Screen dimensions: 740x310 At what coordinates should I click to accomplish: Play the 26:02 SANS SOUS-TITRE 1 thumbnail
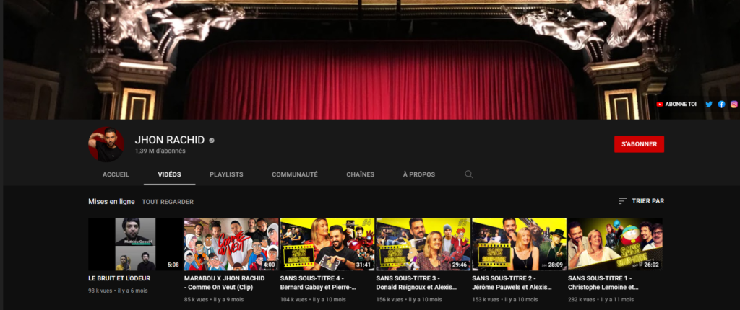point(615,244)
